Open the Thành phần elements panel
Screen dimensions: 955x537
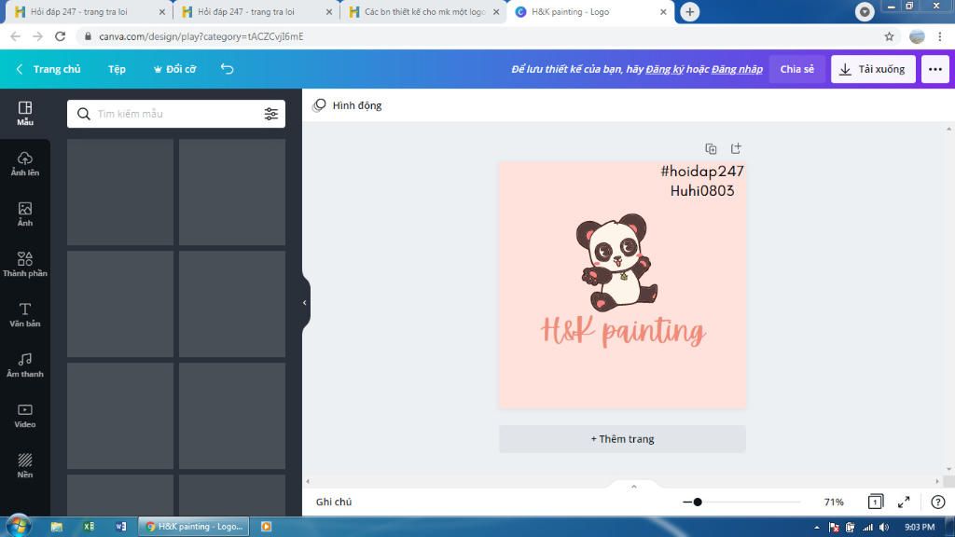(x=25, y=264)
